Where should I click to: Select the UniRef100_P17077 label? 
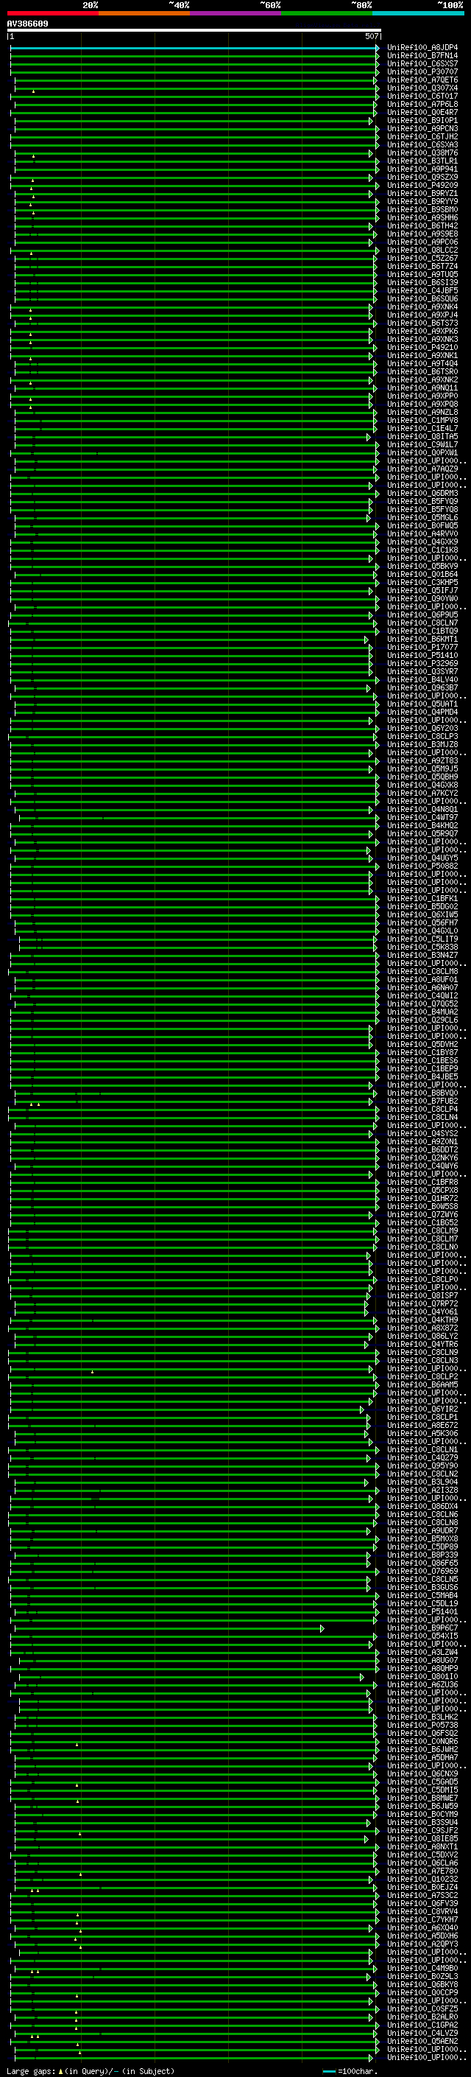(422, 647)
